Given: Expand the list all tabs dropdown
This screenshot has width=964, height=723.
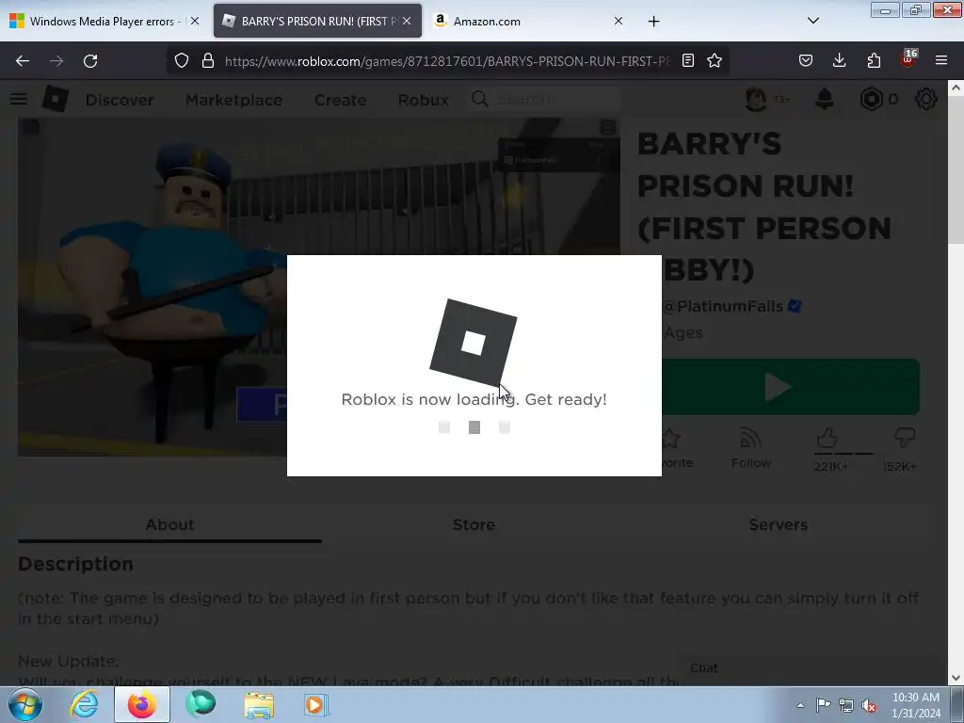Looking at the screenshot, I should coord(812,21).
